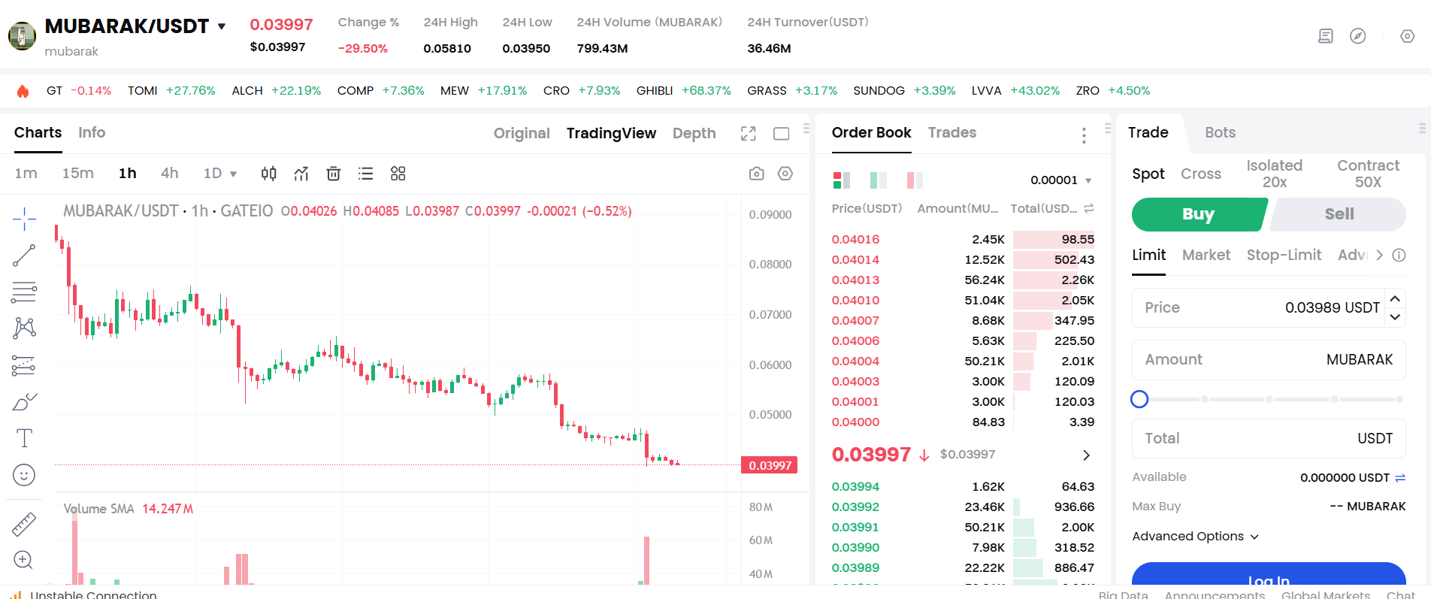Select Contract 50X trading mode
Image resolution: width=1431 pixels, height=599 pixels.
point(1368,174)
